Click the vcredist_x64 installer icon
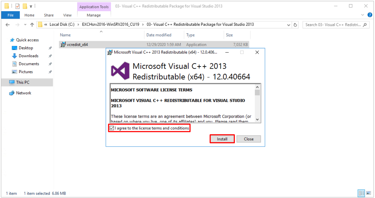 (63, 45)
